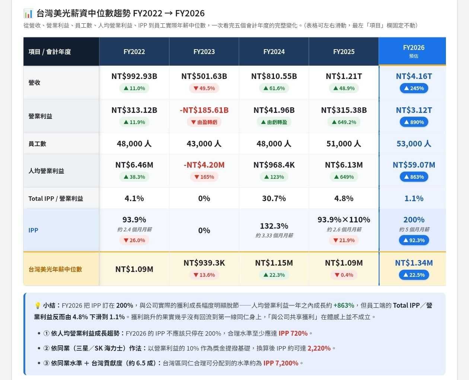Click the ▼0.4% median salary badge
Image resolution: width=469 pixels, height=380 pixels.
[x=344, y=275]
